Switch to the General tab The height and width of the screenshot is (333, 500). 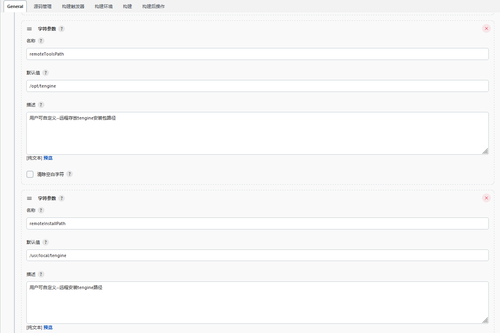15,6
